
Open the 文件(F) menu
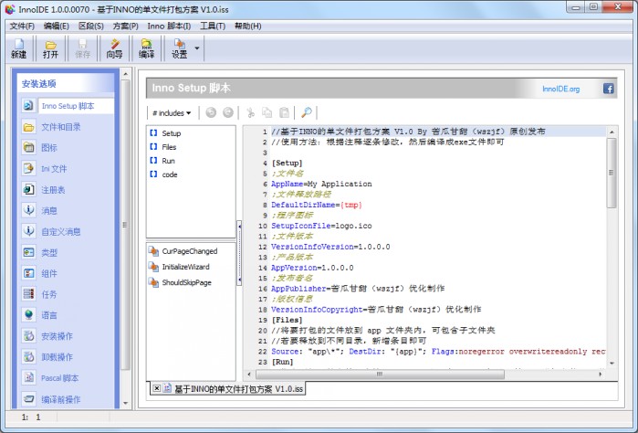coord(22,26)
